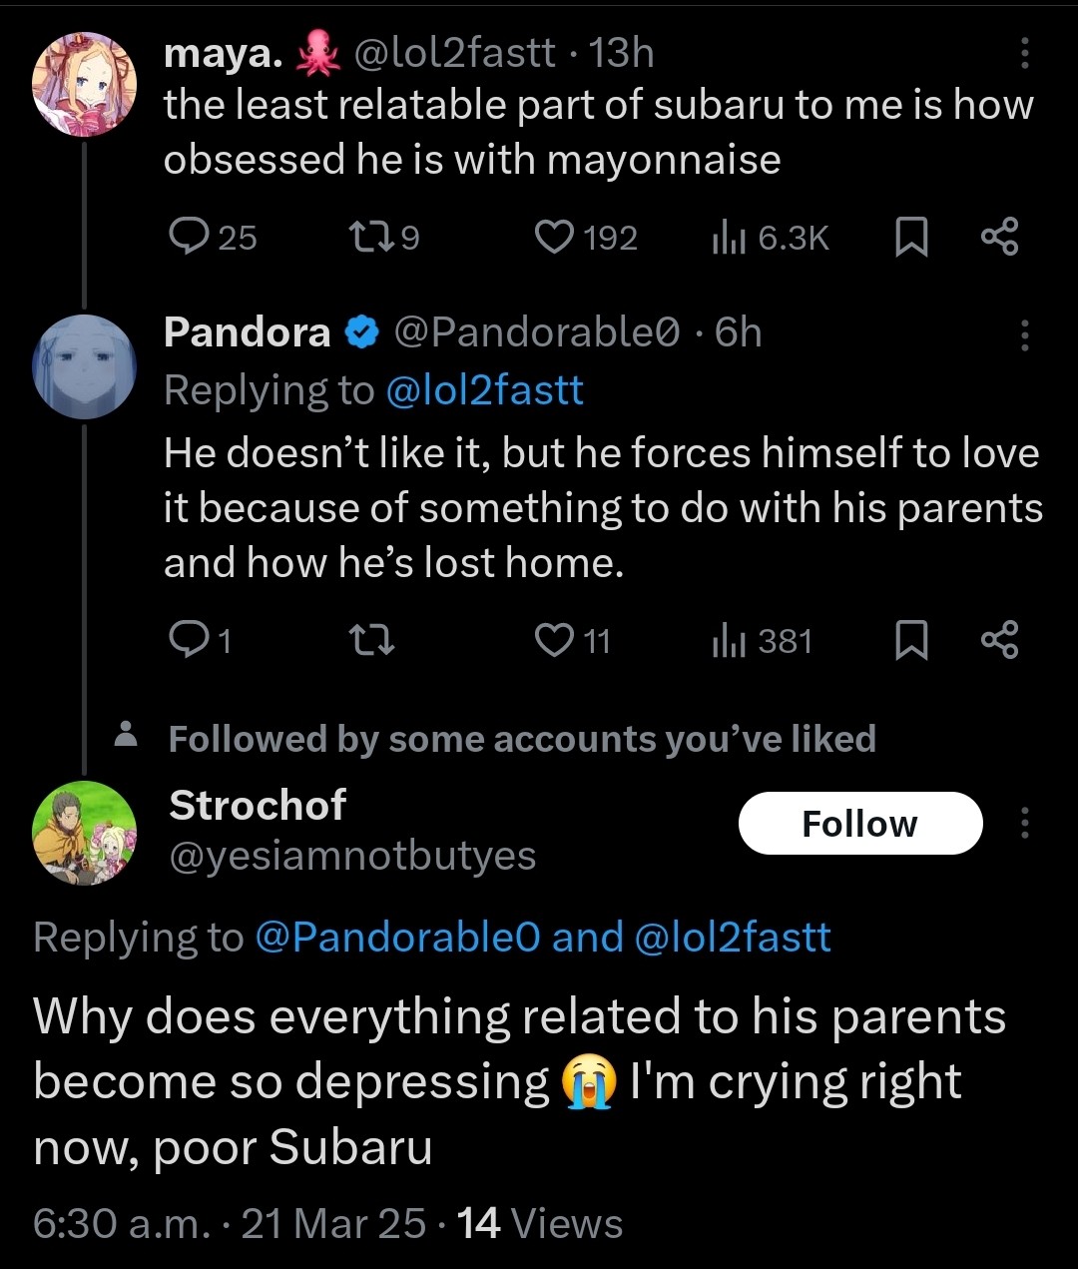Bookmark maya's mayonnaise tweet

click(x=909, y=238)
